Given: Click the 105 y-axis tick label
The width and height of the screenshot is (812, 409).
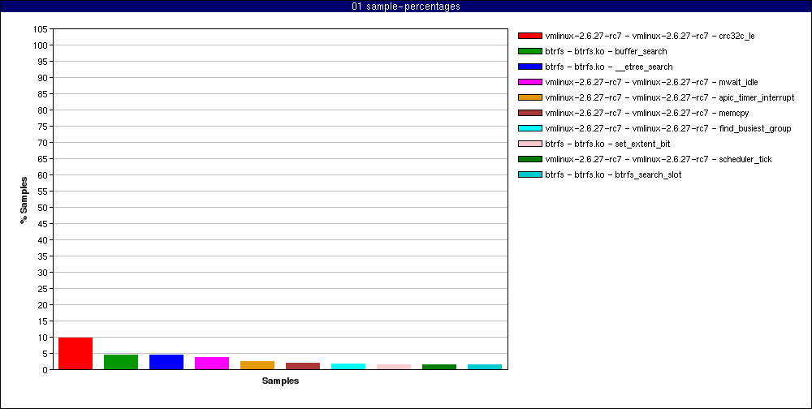Looking at the screenshot, I should point(42,29).
